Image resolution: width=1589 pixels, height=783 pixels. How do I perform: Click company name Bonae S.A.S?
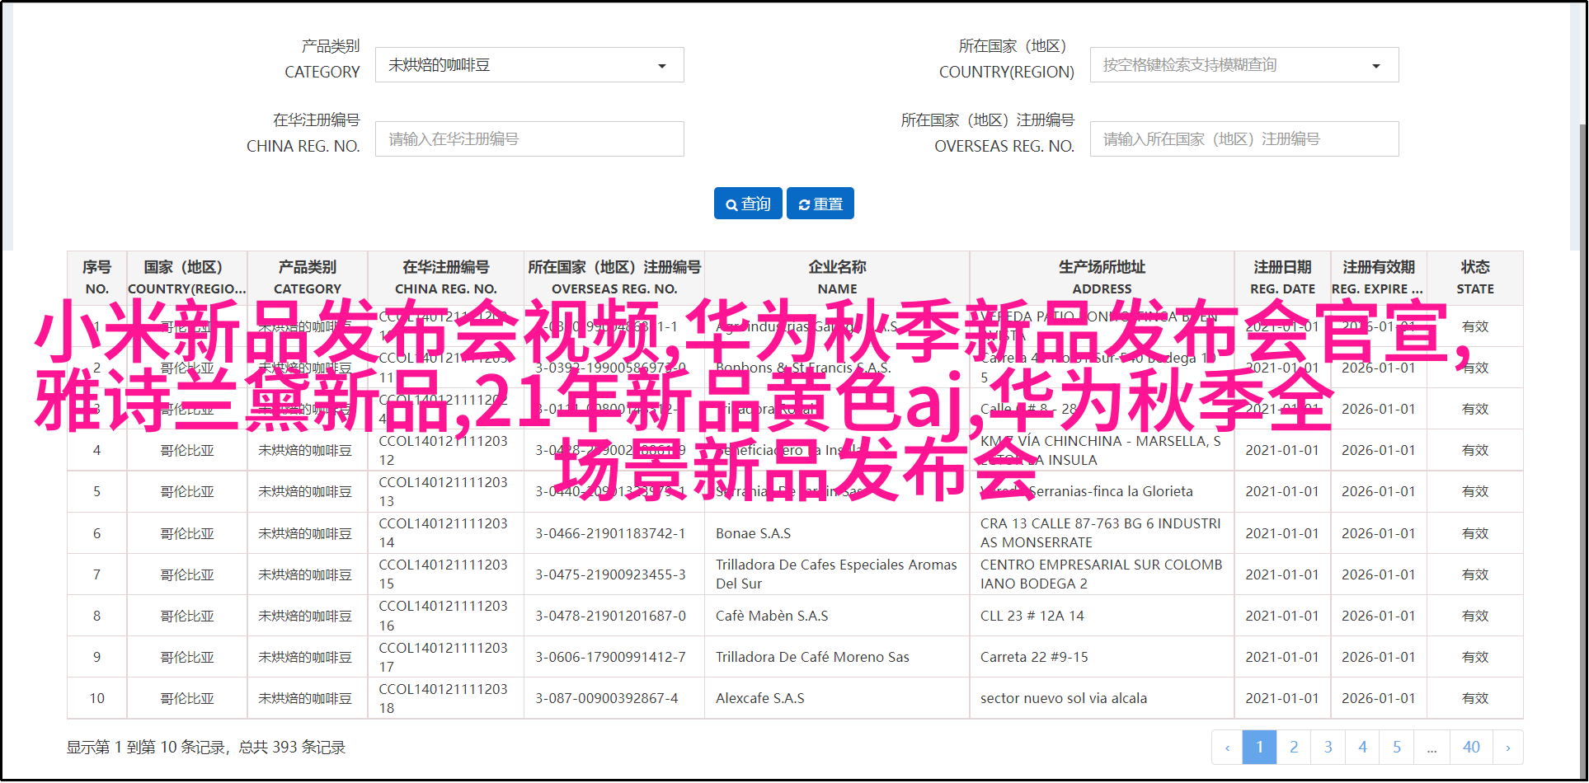753,533
